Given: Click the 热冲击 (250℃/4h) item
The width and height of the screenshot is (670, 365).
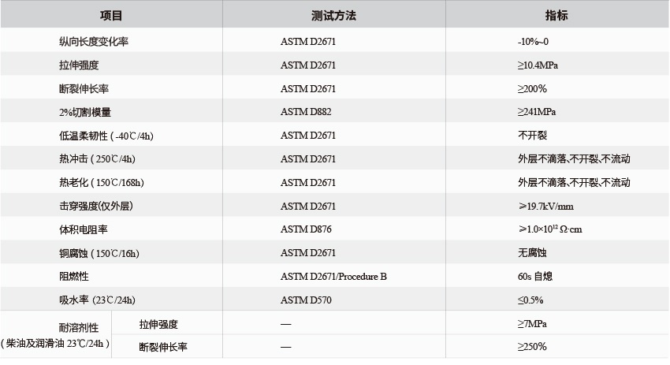Looking at the screenshot, I should click(98, 159).
